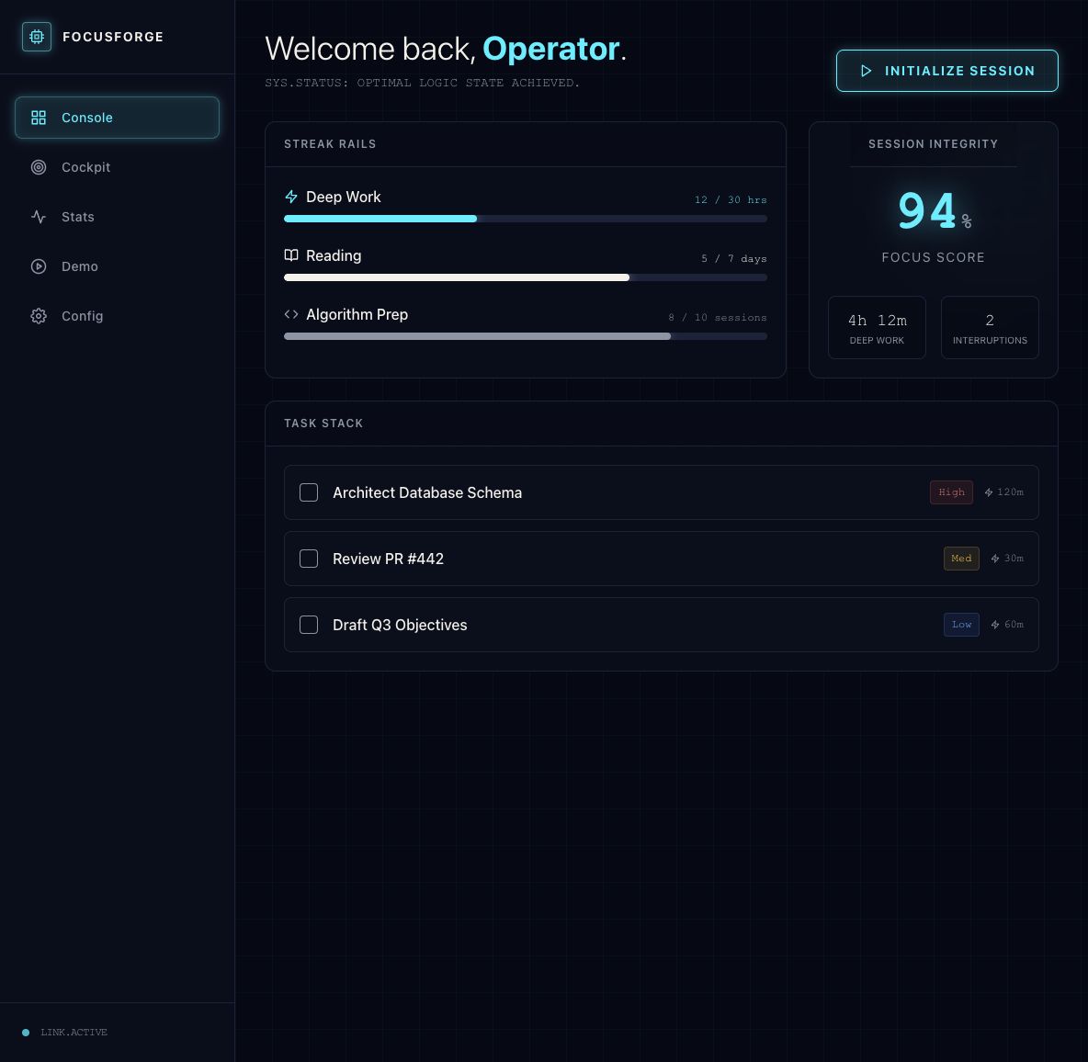Click the 'Review PR #442' task title
The height and width of the screenshot is (1062, 1088).
coord(388,559)
